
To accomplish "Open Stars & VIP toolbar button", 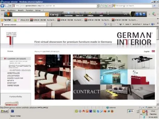I will coord(79,14).
